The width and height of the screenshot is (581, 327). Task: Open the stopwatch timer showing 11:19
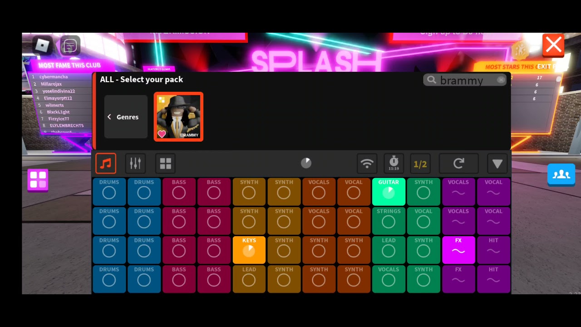394,163
